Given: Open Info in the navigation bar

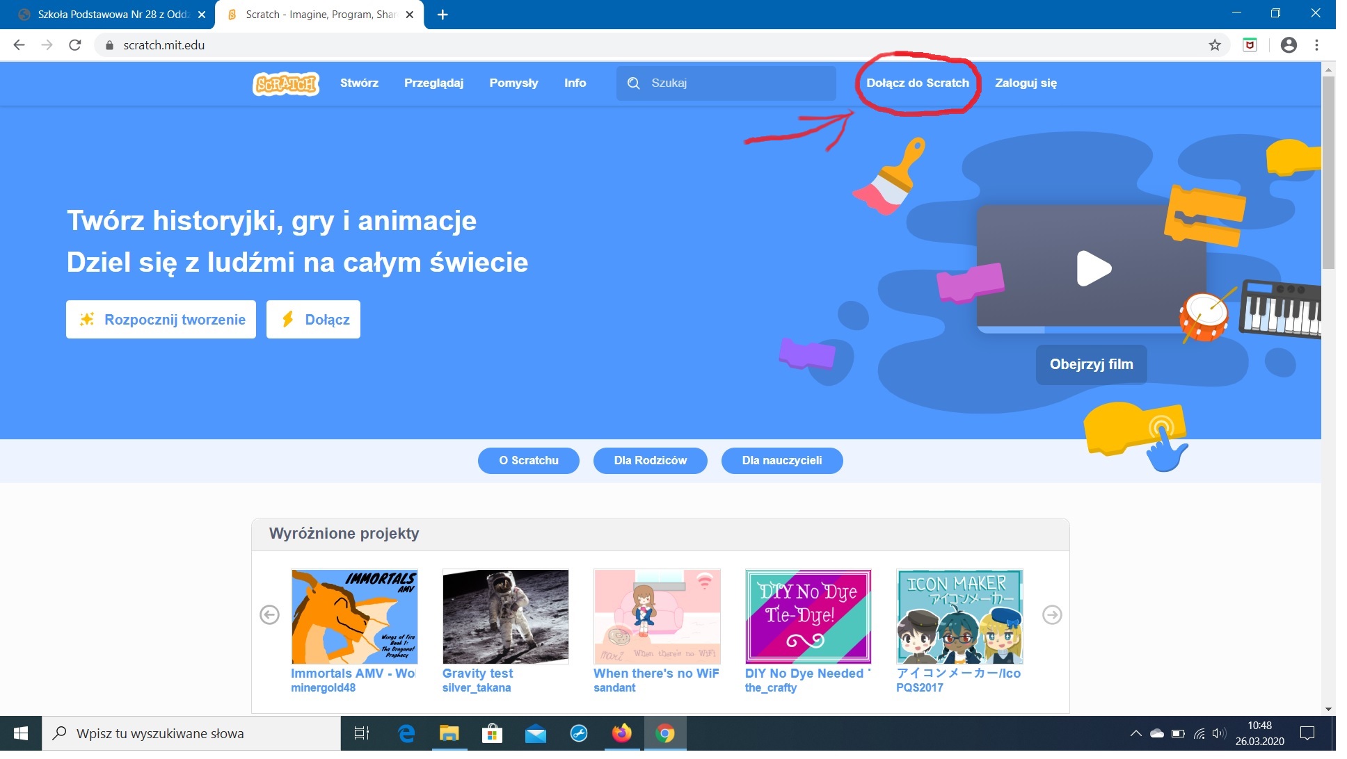Looking at the screenshot, I should click(x=575, y=83).
